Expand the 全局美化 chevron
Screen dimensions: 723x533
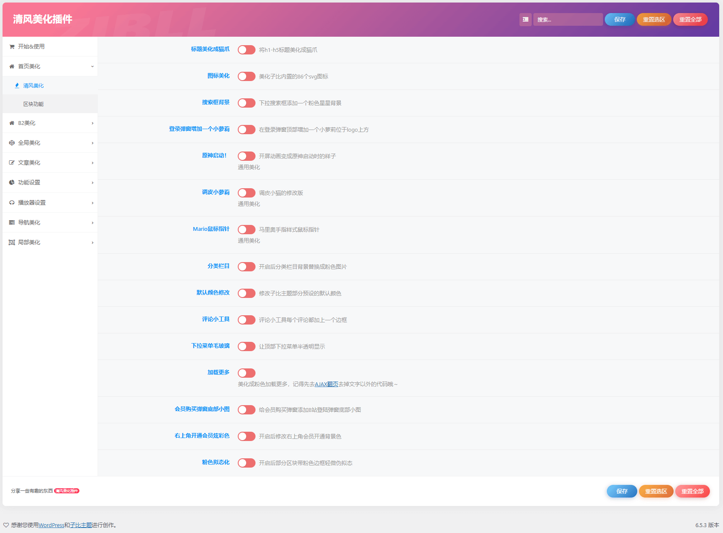pyautogui.click(x=92, y=143)
